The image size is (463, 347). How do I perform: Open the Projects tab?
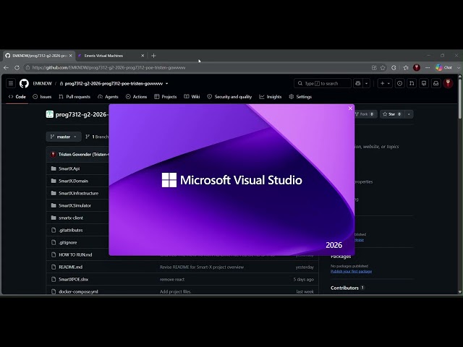click(x=166, y=97)
